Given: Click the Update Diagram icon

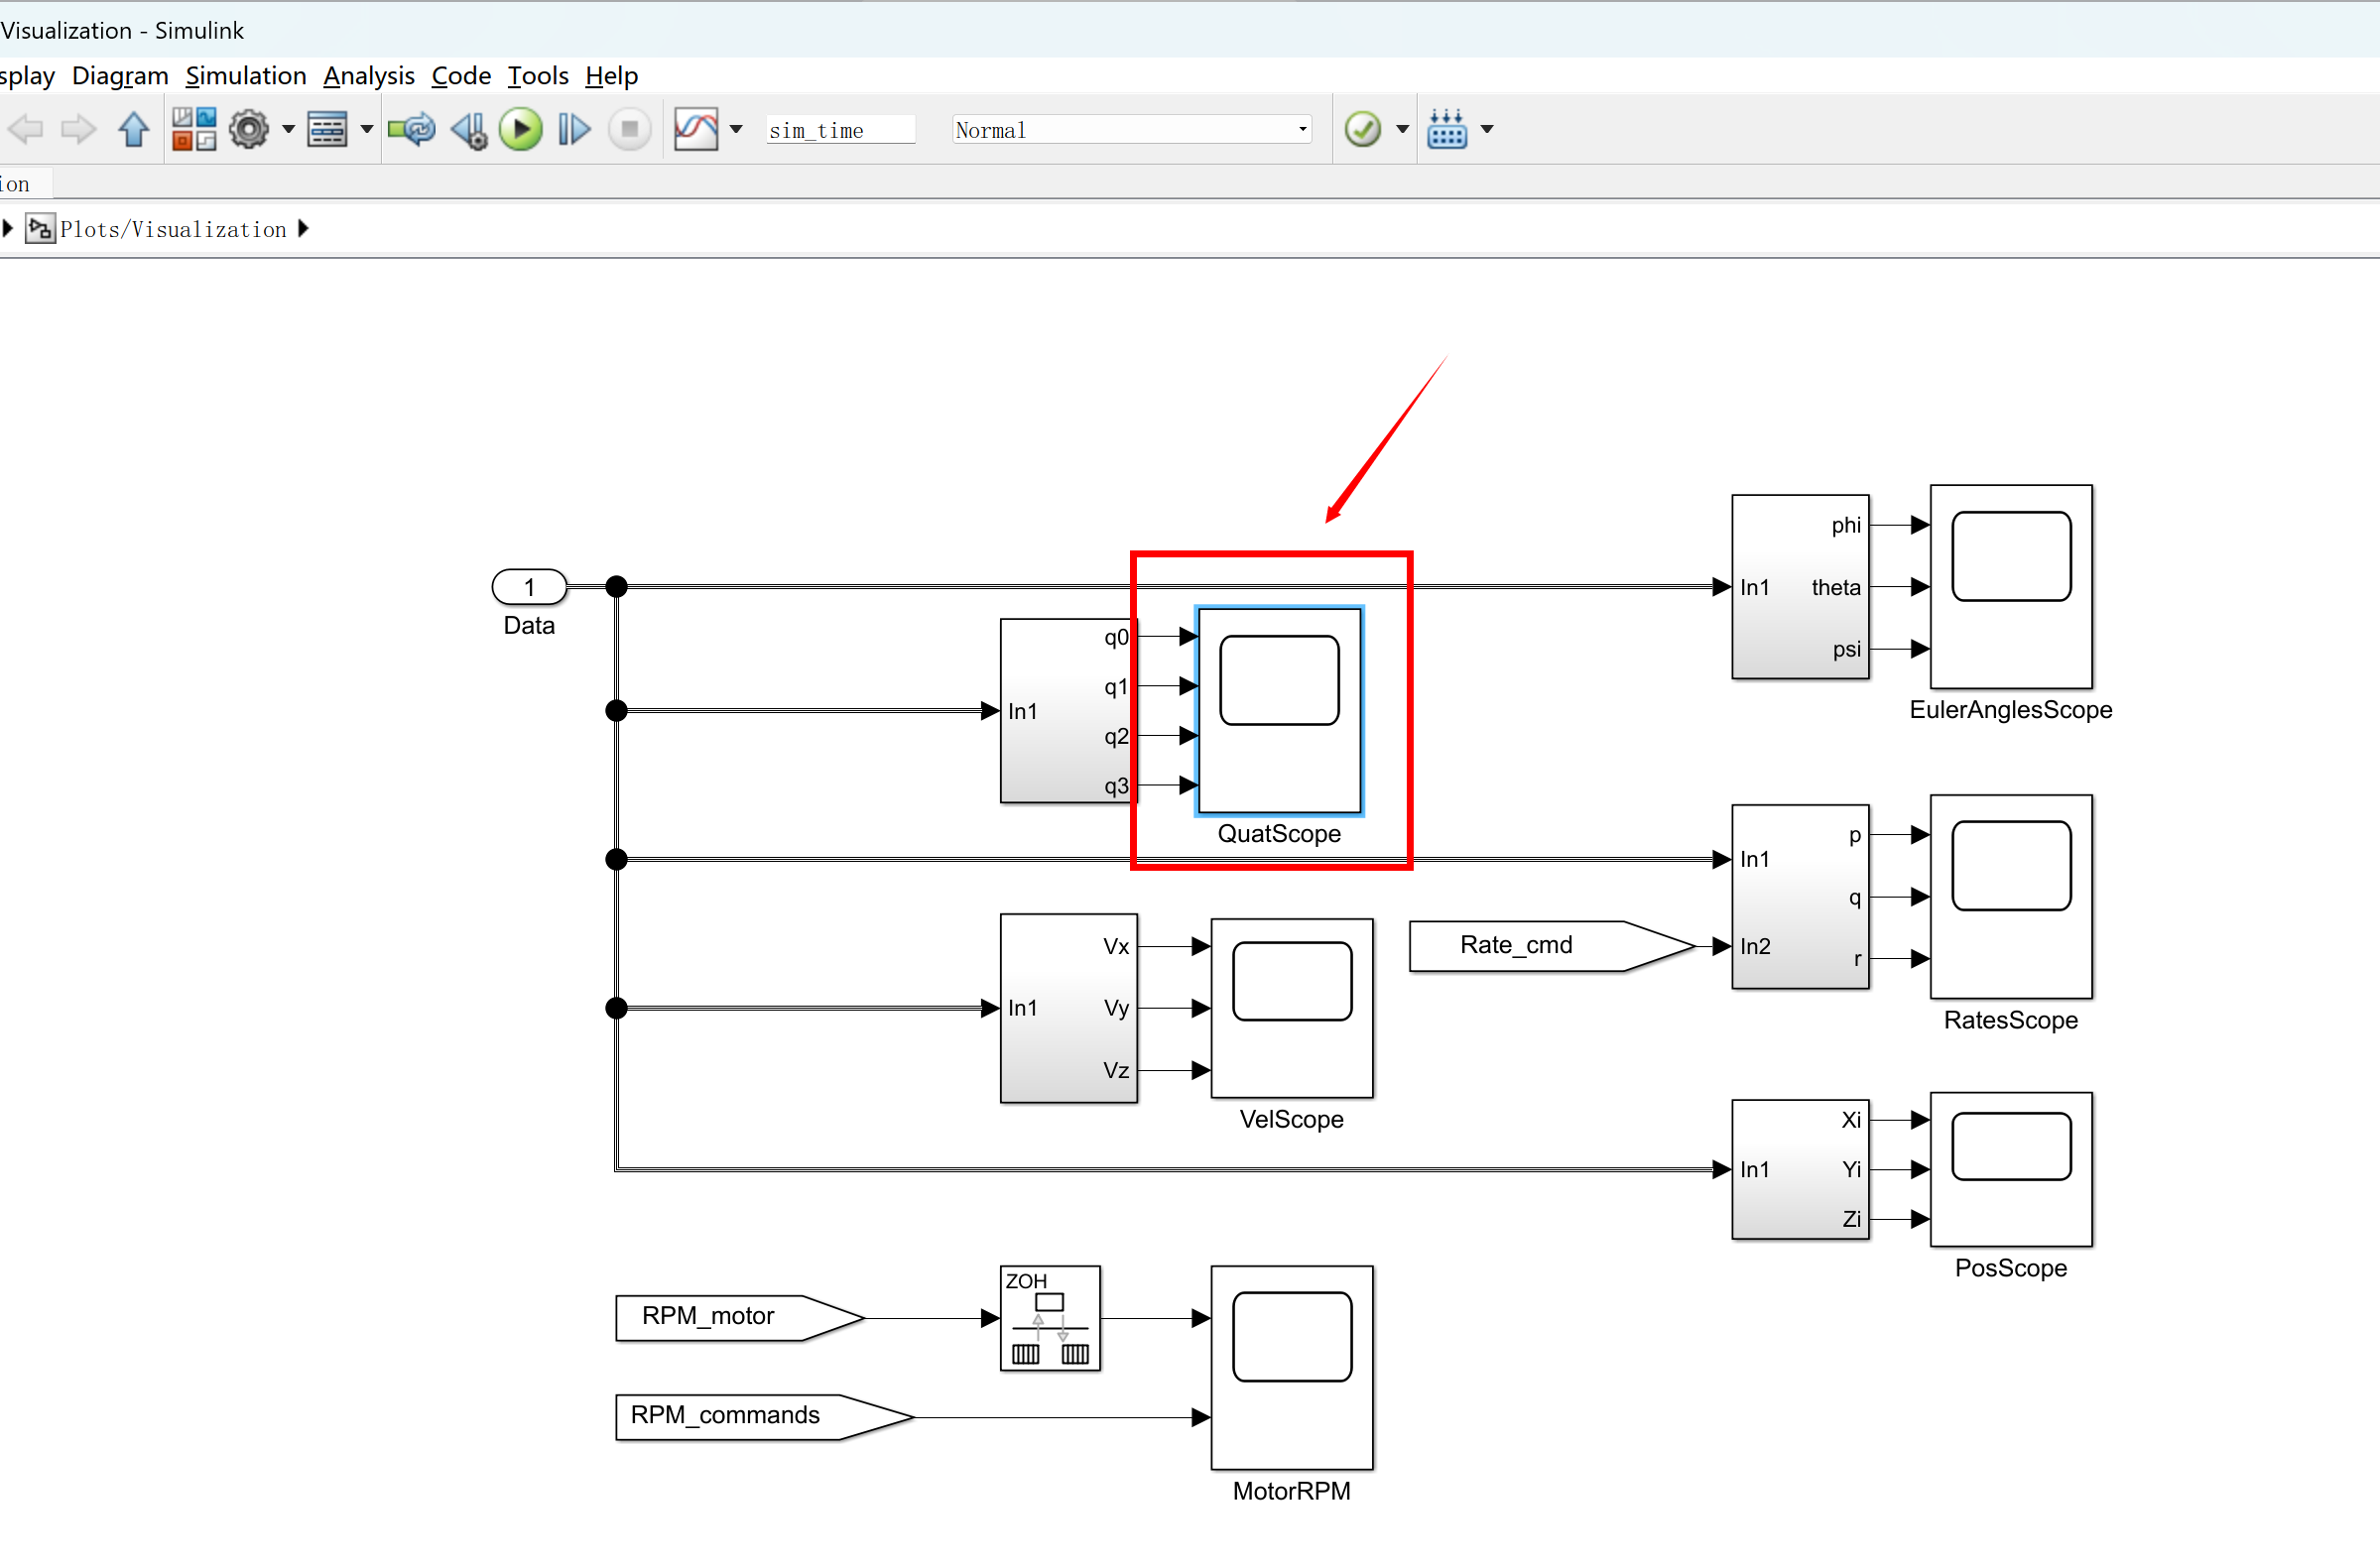Looking at the screenshot, I should (411, 129).
